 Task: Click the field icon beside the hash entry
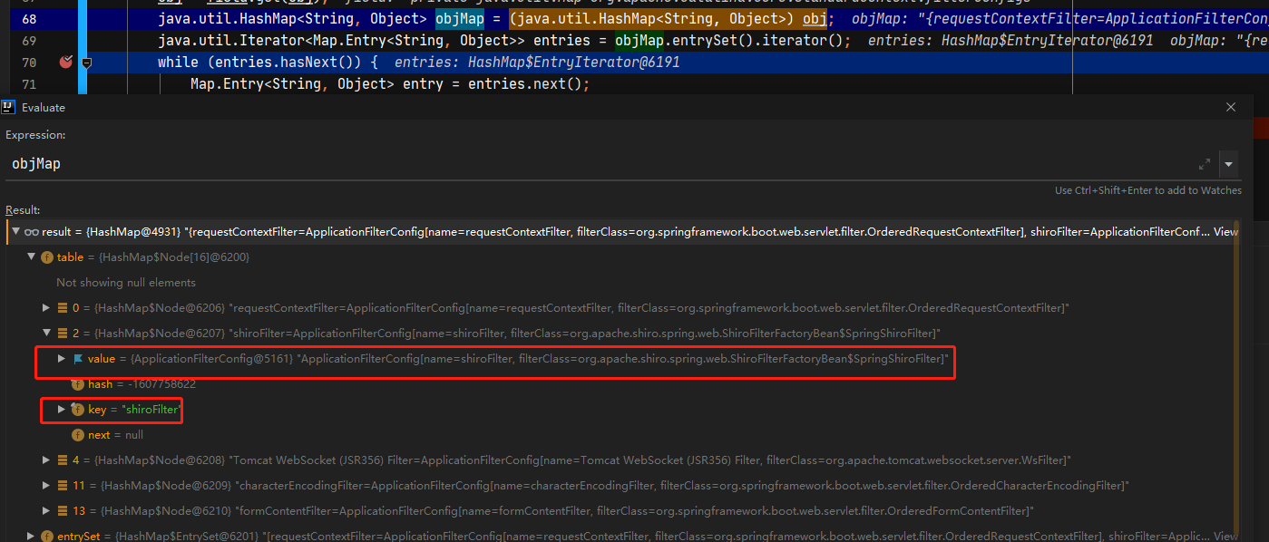click(x=77, y=384)
